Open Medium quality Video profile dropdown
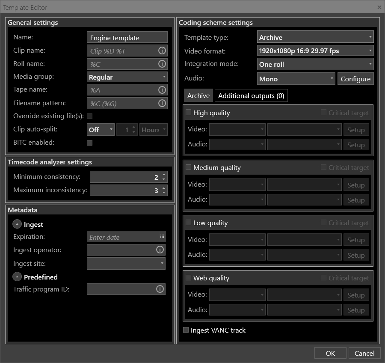Screen dimensions: 385x363 point(304,184)
